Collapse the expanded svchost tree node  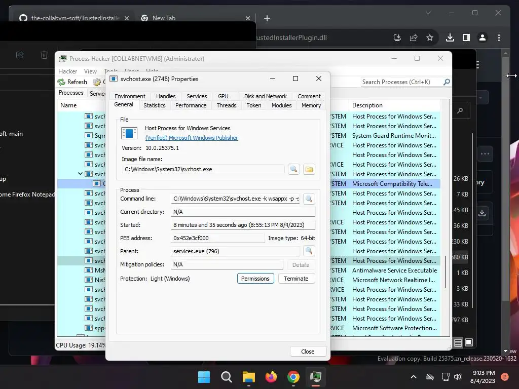[80, 174]
